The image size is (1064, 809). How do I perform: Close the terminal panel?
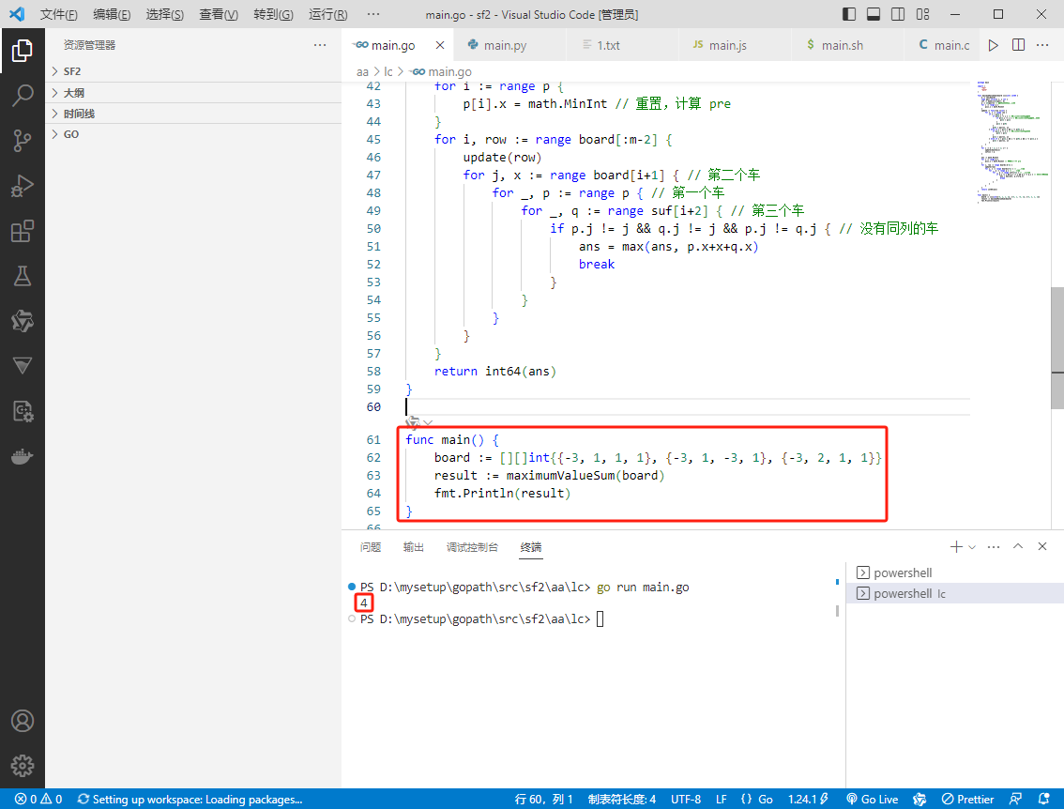point(1042,546)
